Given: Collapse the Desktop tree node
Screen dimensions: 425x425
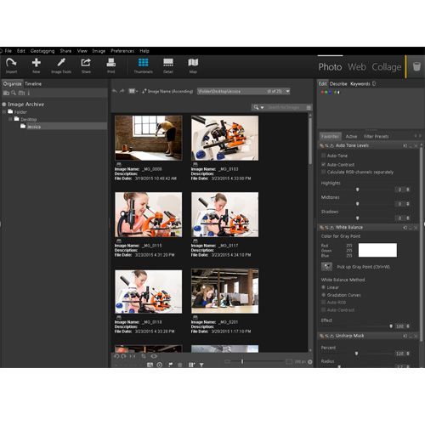Looking at the screenshot, I should (10, 119).
